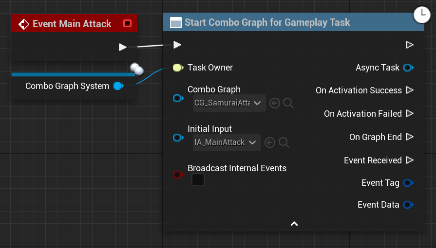Click the Task Owner input pin
436x248 pixels.
[177, 68]
